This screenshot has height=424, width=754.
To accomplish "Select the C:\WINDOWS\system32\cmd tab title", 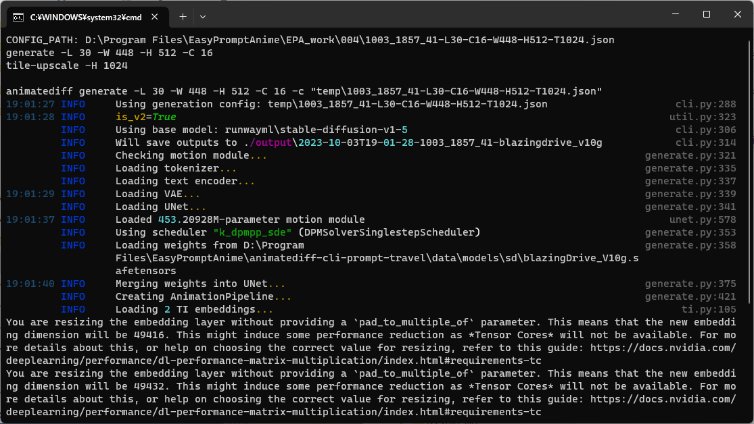I will (86, 18).
